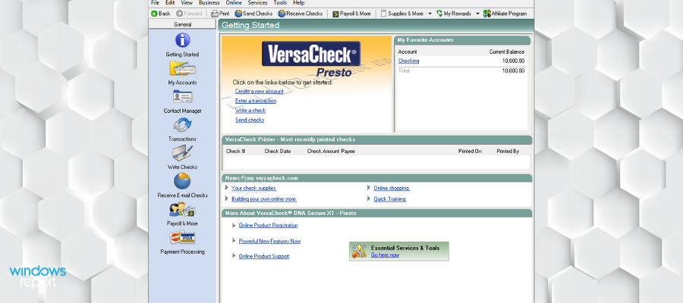Image resolution: width=683 pixels, height=303 pixels.
Task: Click the Forward toolbar button
Action: (x=190, y=14)
